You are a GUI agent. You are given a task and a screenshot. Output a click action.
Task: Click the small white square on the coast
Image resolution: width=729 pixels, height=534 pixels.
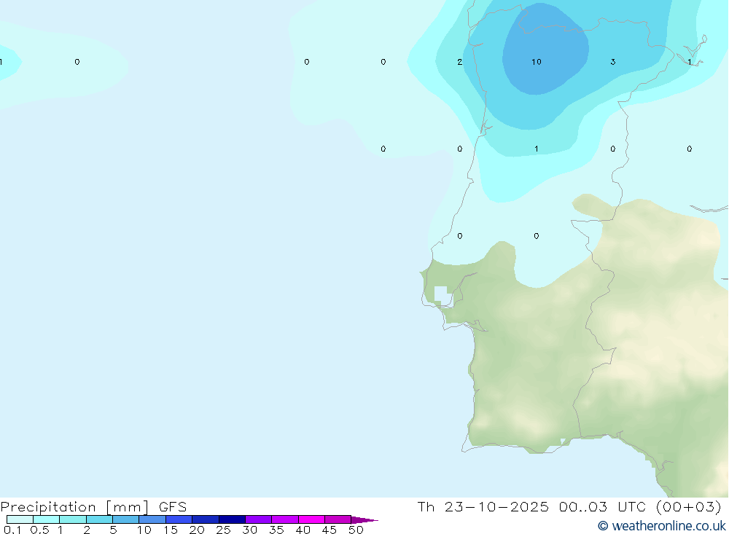tap(442, 295)
